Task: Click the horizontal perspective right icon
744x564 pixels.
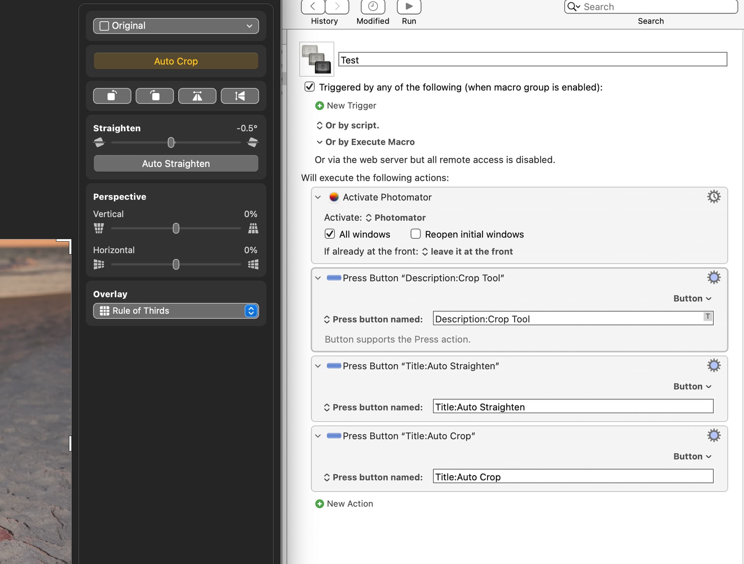Action: click(253, 265)
